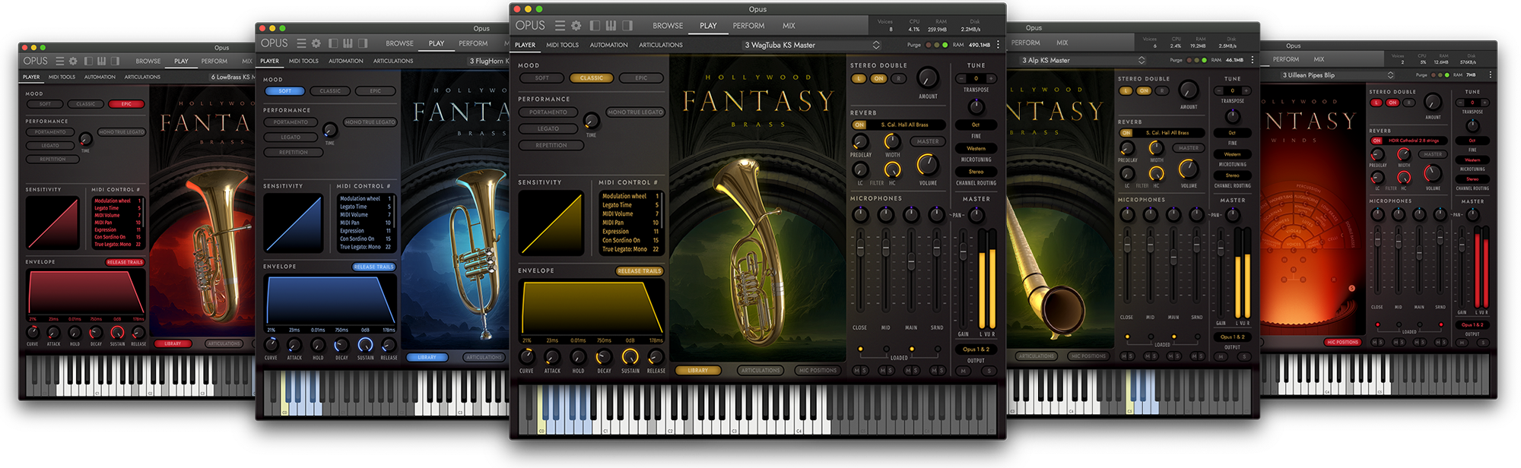Click the reverb Predelay knob in WagTuba window

point(860,142)
